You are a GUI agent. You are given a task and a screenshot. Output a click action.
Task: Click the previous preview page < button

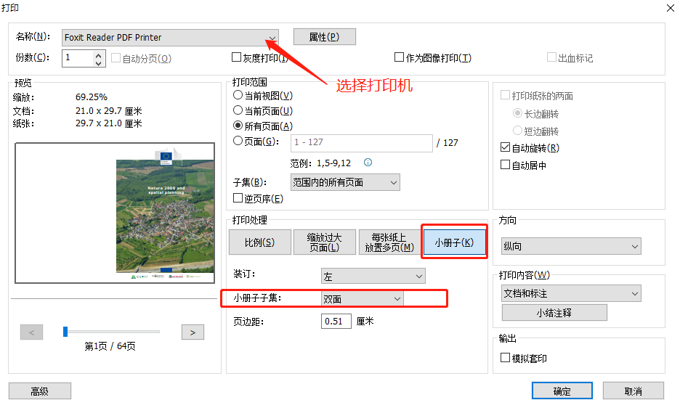pos(32,332)
